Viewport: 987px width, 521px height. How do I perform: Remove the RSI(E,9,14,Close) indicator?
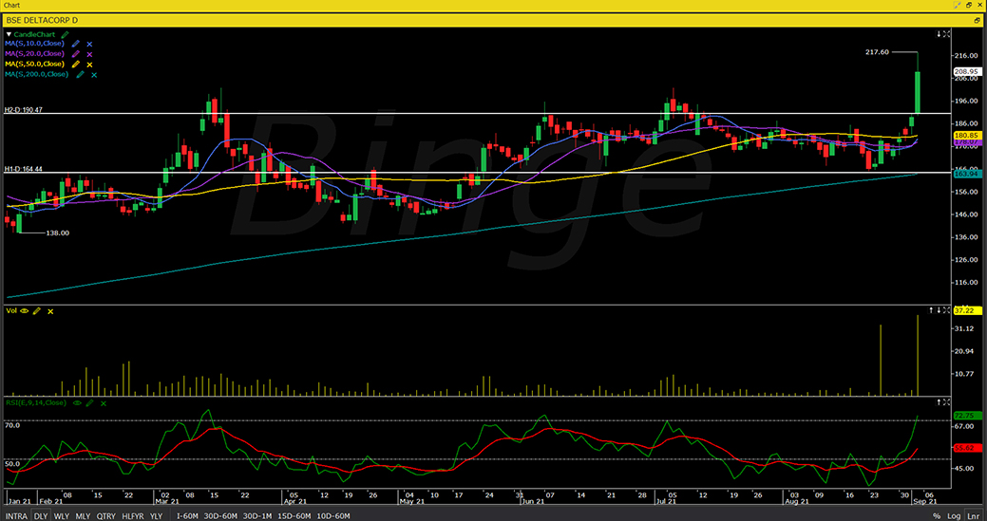(x=104, y=403)
